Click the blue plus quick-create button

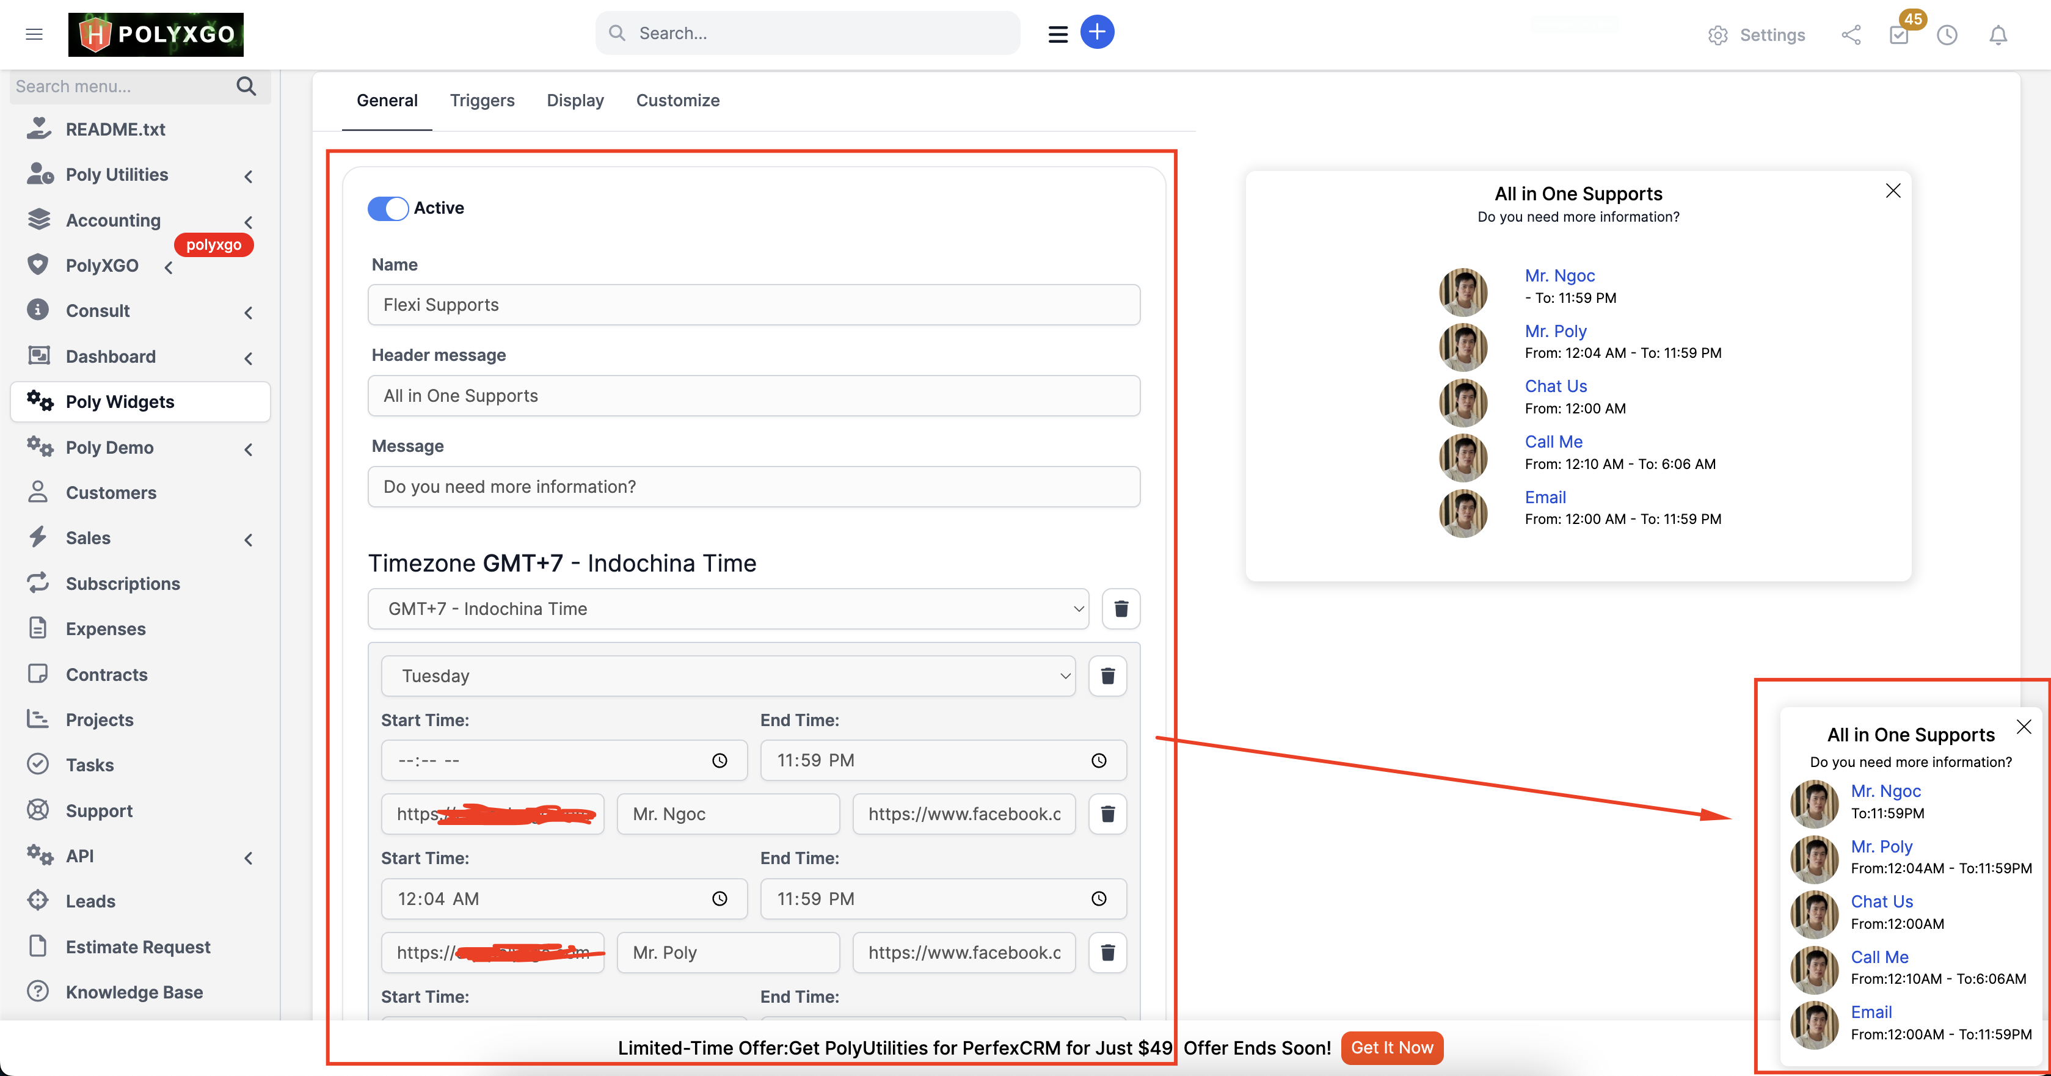[x=1096, y=32]
